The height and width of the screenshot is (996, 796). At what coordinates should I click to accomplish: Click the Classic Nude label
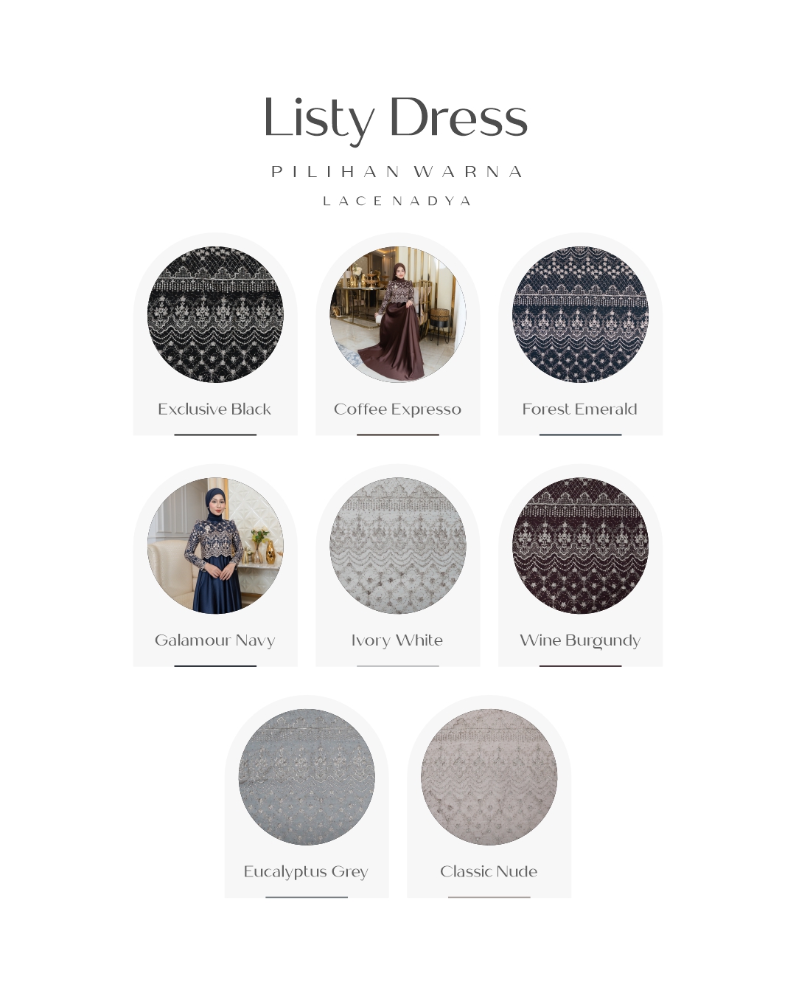489,871
